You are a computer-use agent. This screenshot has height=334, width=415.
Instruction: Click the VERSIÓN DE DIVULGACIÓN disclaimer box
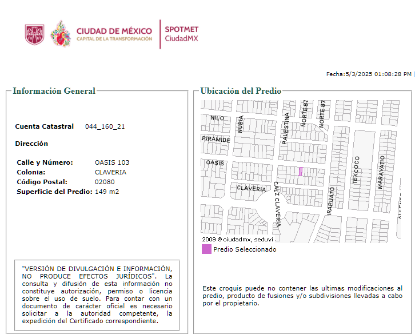tap(97, 295)
